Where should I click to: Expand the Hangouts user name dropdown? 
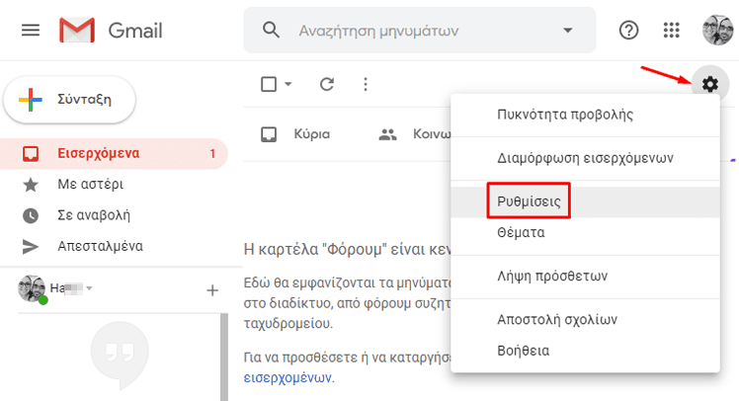pos(89,289)
